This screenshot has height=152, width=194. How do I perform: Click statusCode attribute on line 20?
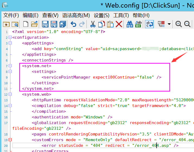[71, 145]
